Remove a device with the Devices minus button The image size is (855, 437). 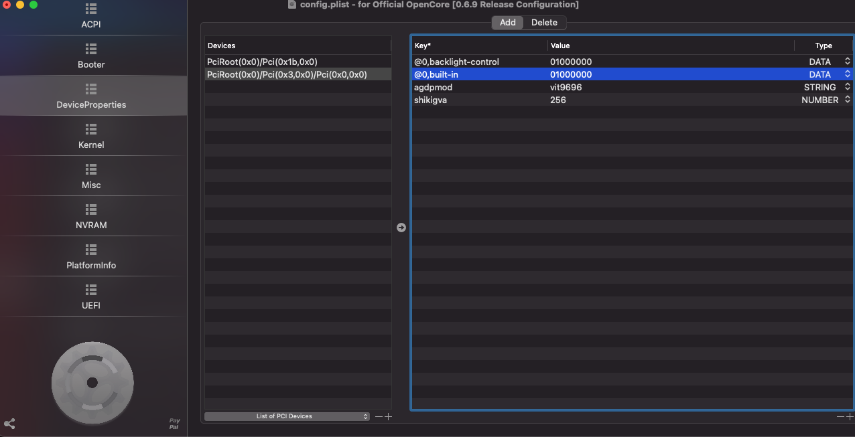tap(379, 416)
